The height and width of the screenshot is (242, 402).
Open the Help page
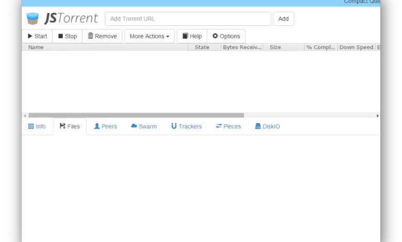click(x=192, y=36)
